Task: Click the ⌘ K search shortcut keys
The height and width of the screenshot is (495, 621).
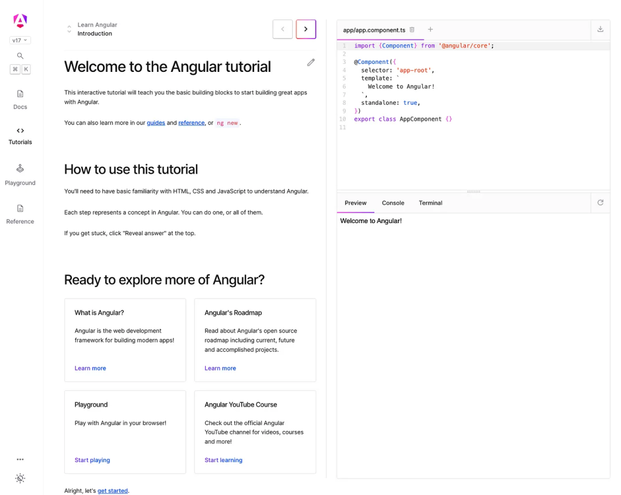Action: (x=20, y=70)
